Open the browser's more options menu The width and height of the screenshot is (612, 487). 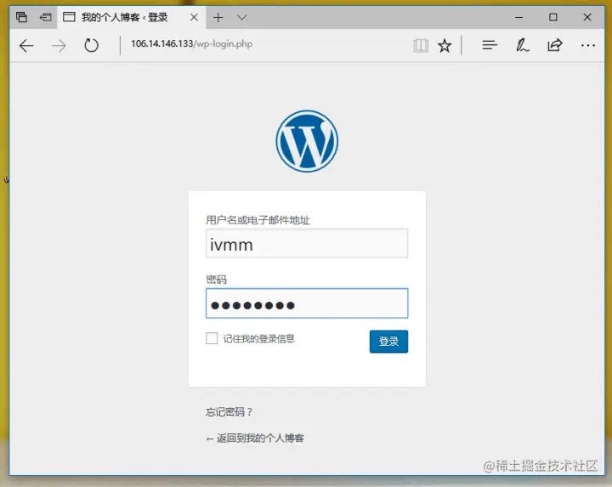pyautogui.click(x=588, y=46)
